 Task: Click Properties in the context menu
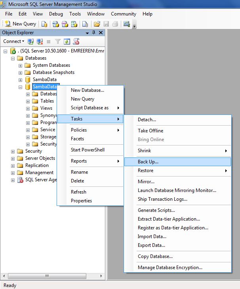(81, 201)
